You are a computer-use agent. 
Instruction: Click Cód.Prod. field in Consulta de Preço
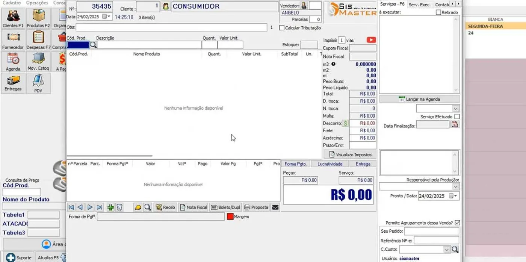(22, 192)
